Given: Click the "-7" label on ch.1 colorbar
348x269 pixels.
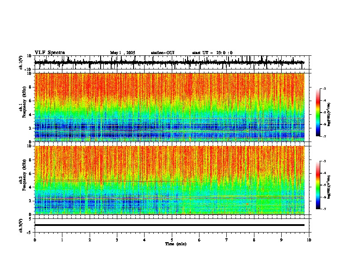Looking at the screenshot, I should [x=324, y=136].
